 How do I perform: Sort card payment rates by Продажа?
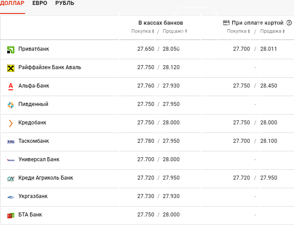(x=272, y=31)
